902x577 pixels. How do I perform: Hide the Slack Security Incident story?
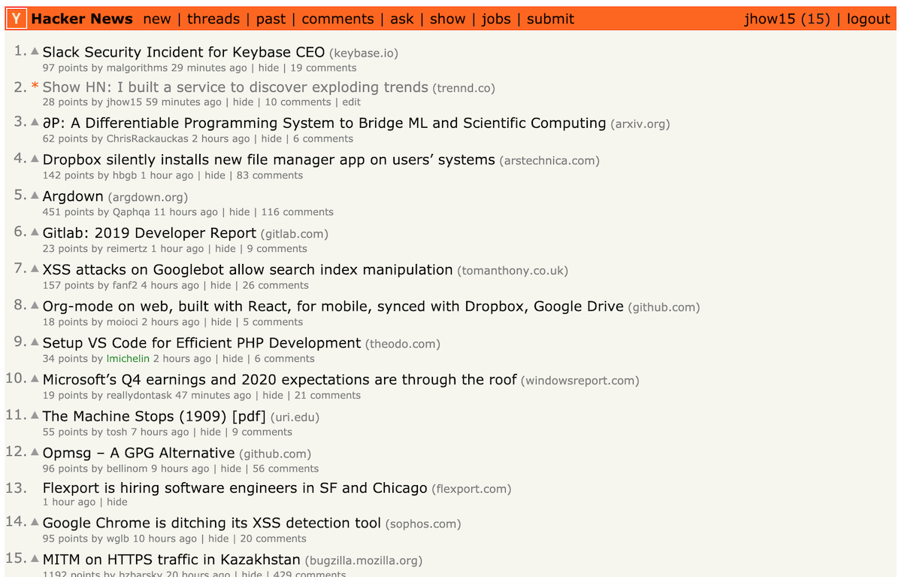[268, 68]
